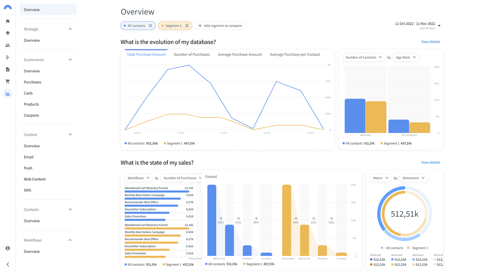Collapse the sidebar with the back arrow
Screen dimensions: 483x271
click(8, 265)
